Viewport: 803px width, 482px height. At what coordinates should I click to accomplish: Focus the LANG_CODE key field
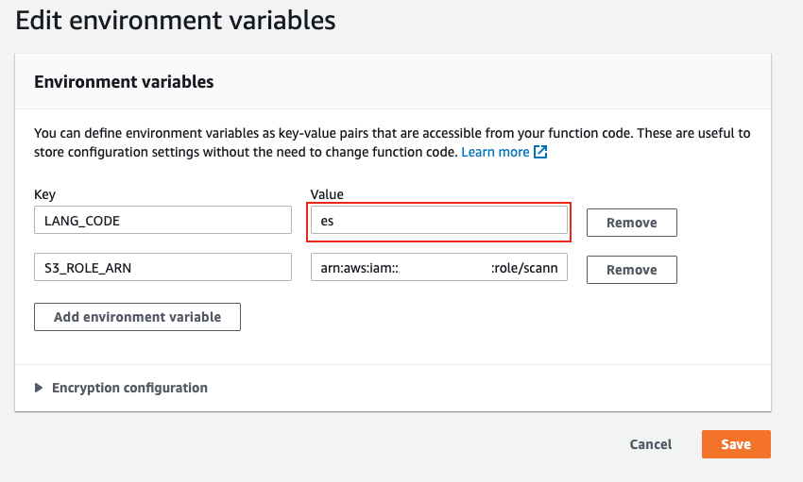162,221
